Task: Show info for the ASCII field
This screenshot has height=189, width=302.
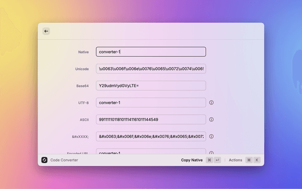Action: [211, 120]
